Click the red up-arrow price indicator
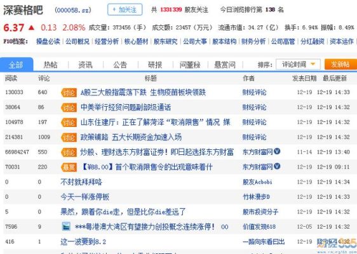357x254 pixels. point(31,28)
